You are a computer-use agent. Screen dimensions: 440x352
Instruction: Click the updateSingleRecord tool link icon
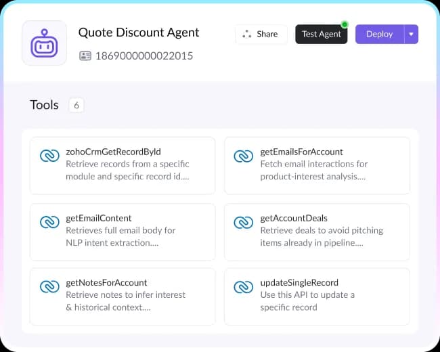pos(244,287)
